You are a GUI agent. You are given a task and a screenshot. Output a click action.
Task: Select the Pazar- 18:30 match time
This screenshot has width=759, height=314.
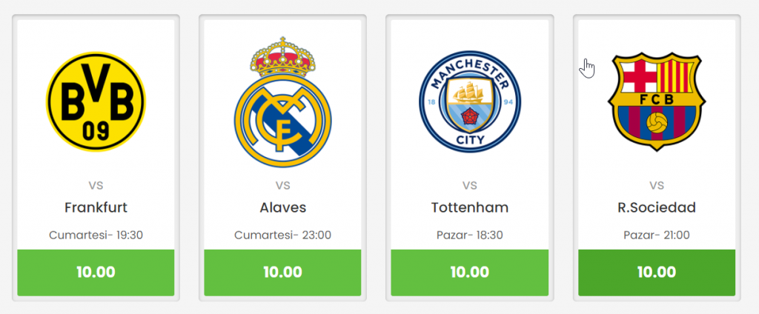pos(469,235)
